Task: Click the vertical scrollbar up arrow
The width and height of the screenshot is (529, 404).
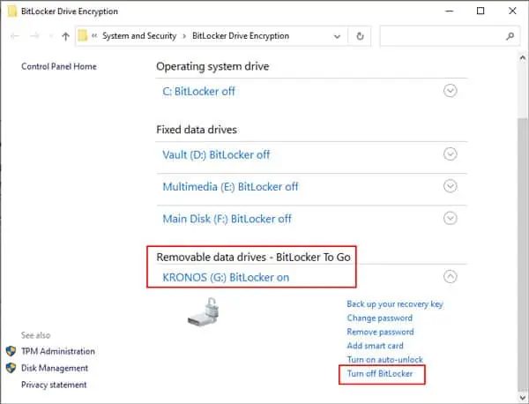Action: pos(523,57)
